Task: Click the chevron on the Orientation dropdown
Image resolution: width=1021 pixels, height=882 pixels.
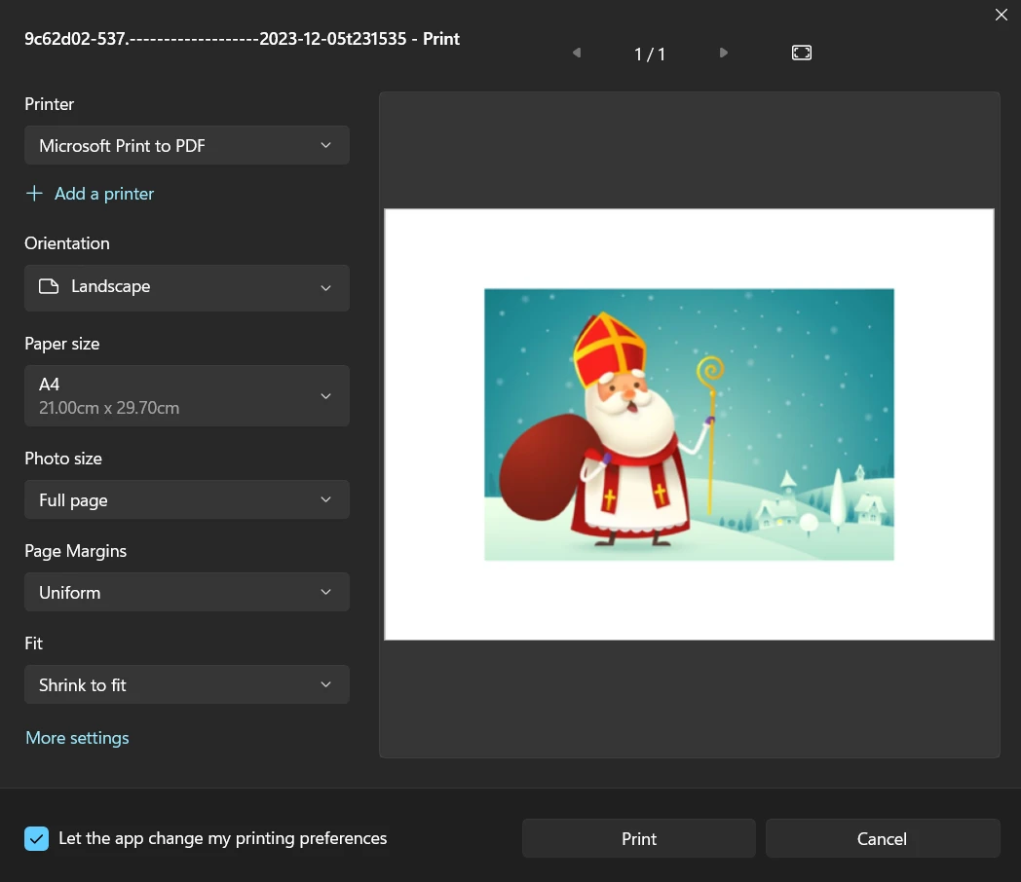Action: pos(326,288)
